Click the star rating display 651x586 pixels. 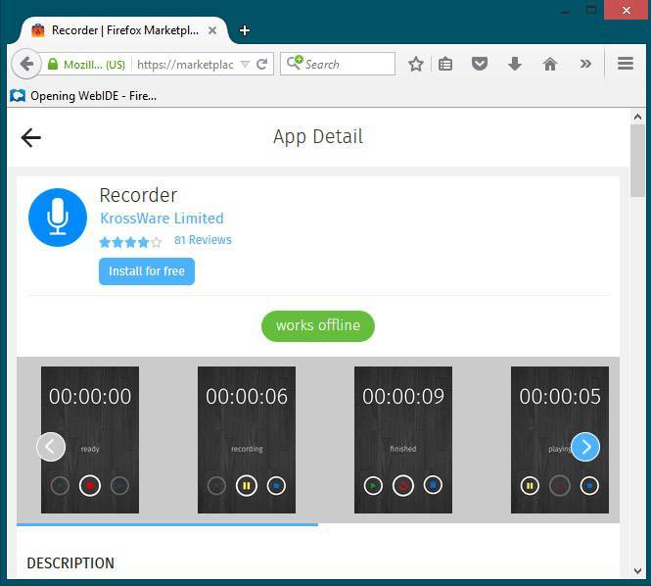[x=130, y=242]
